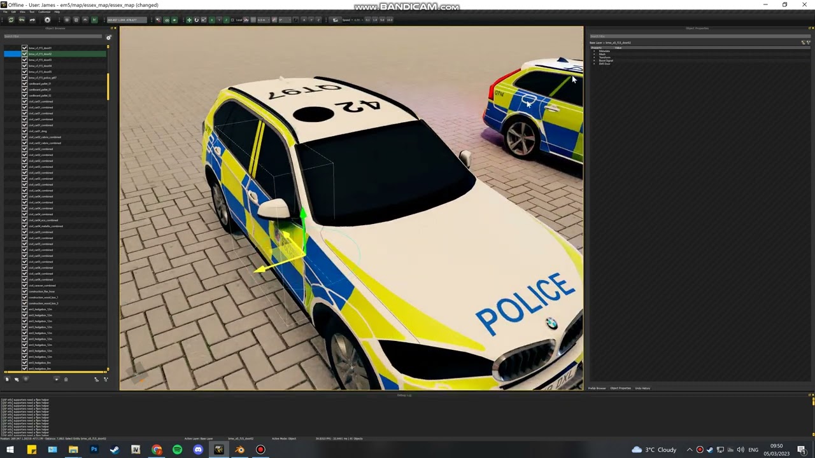
Task: Uncheck bmw_x5_f15_door01 visibility checkbox
Action: click(x=24, y=48)
